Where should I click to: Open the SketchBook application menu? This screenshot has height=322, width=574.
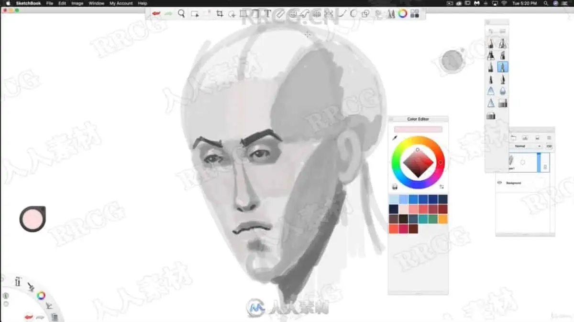point(29,3)
